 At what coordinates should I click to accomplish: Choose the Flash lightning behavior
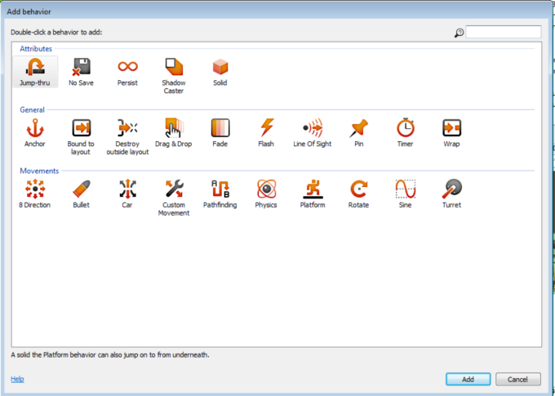266,133
